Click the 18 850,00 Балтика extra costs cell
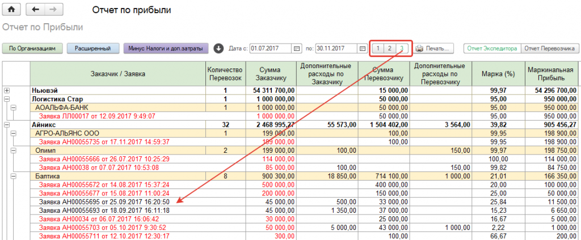The width and height of the screenshot is (581, 240). [x=327, y=177]
